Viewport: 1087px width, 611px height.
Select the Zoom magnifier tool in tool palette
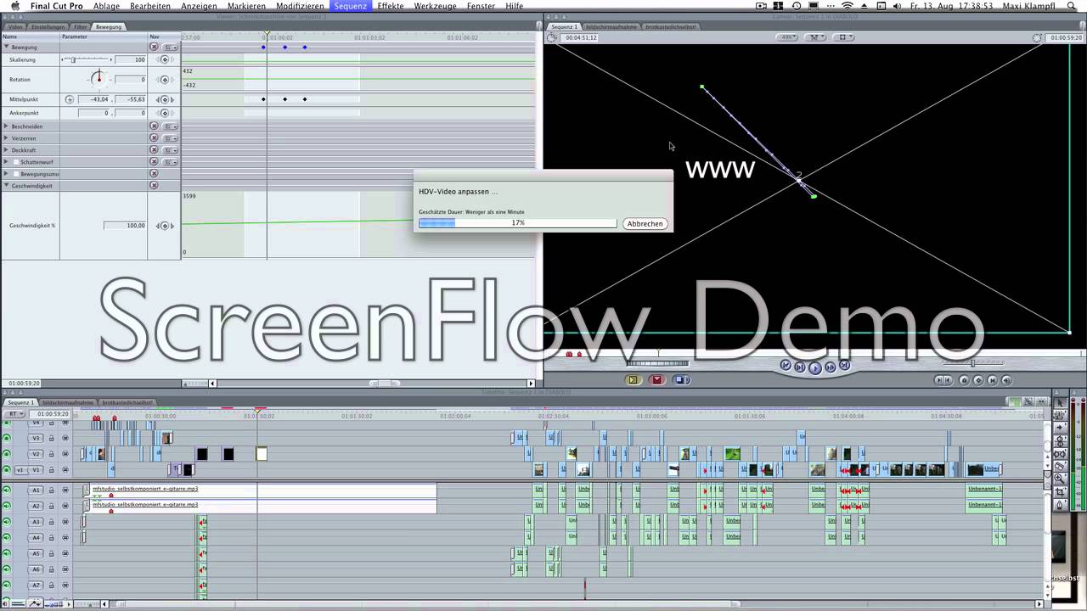tap(1059, 479)
